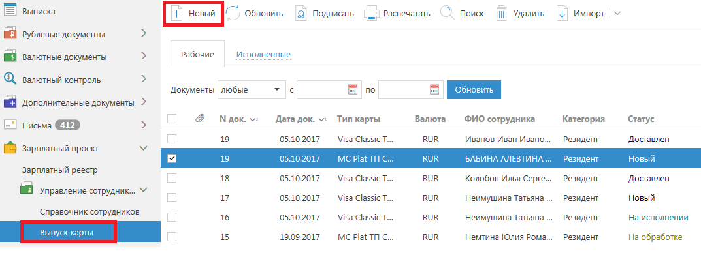
Task: Switch to the Исполненные tab
Action: pyautogui.click(x=263, y=54)
